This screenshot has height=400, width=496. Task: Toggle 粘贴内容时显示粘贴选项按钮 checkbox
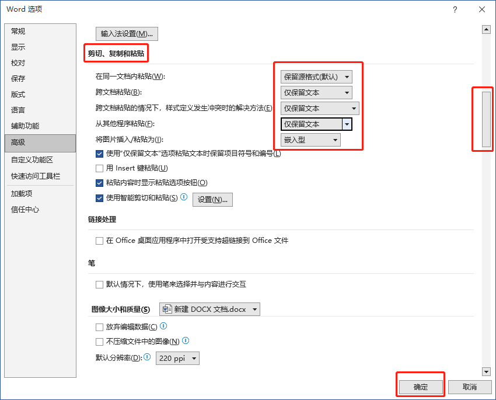(99, 183)
